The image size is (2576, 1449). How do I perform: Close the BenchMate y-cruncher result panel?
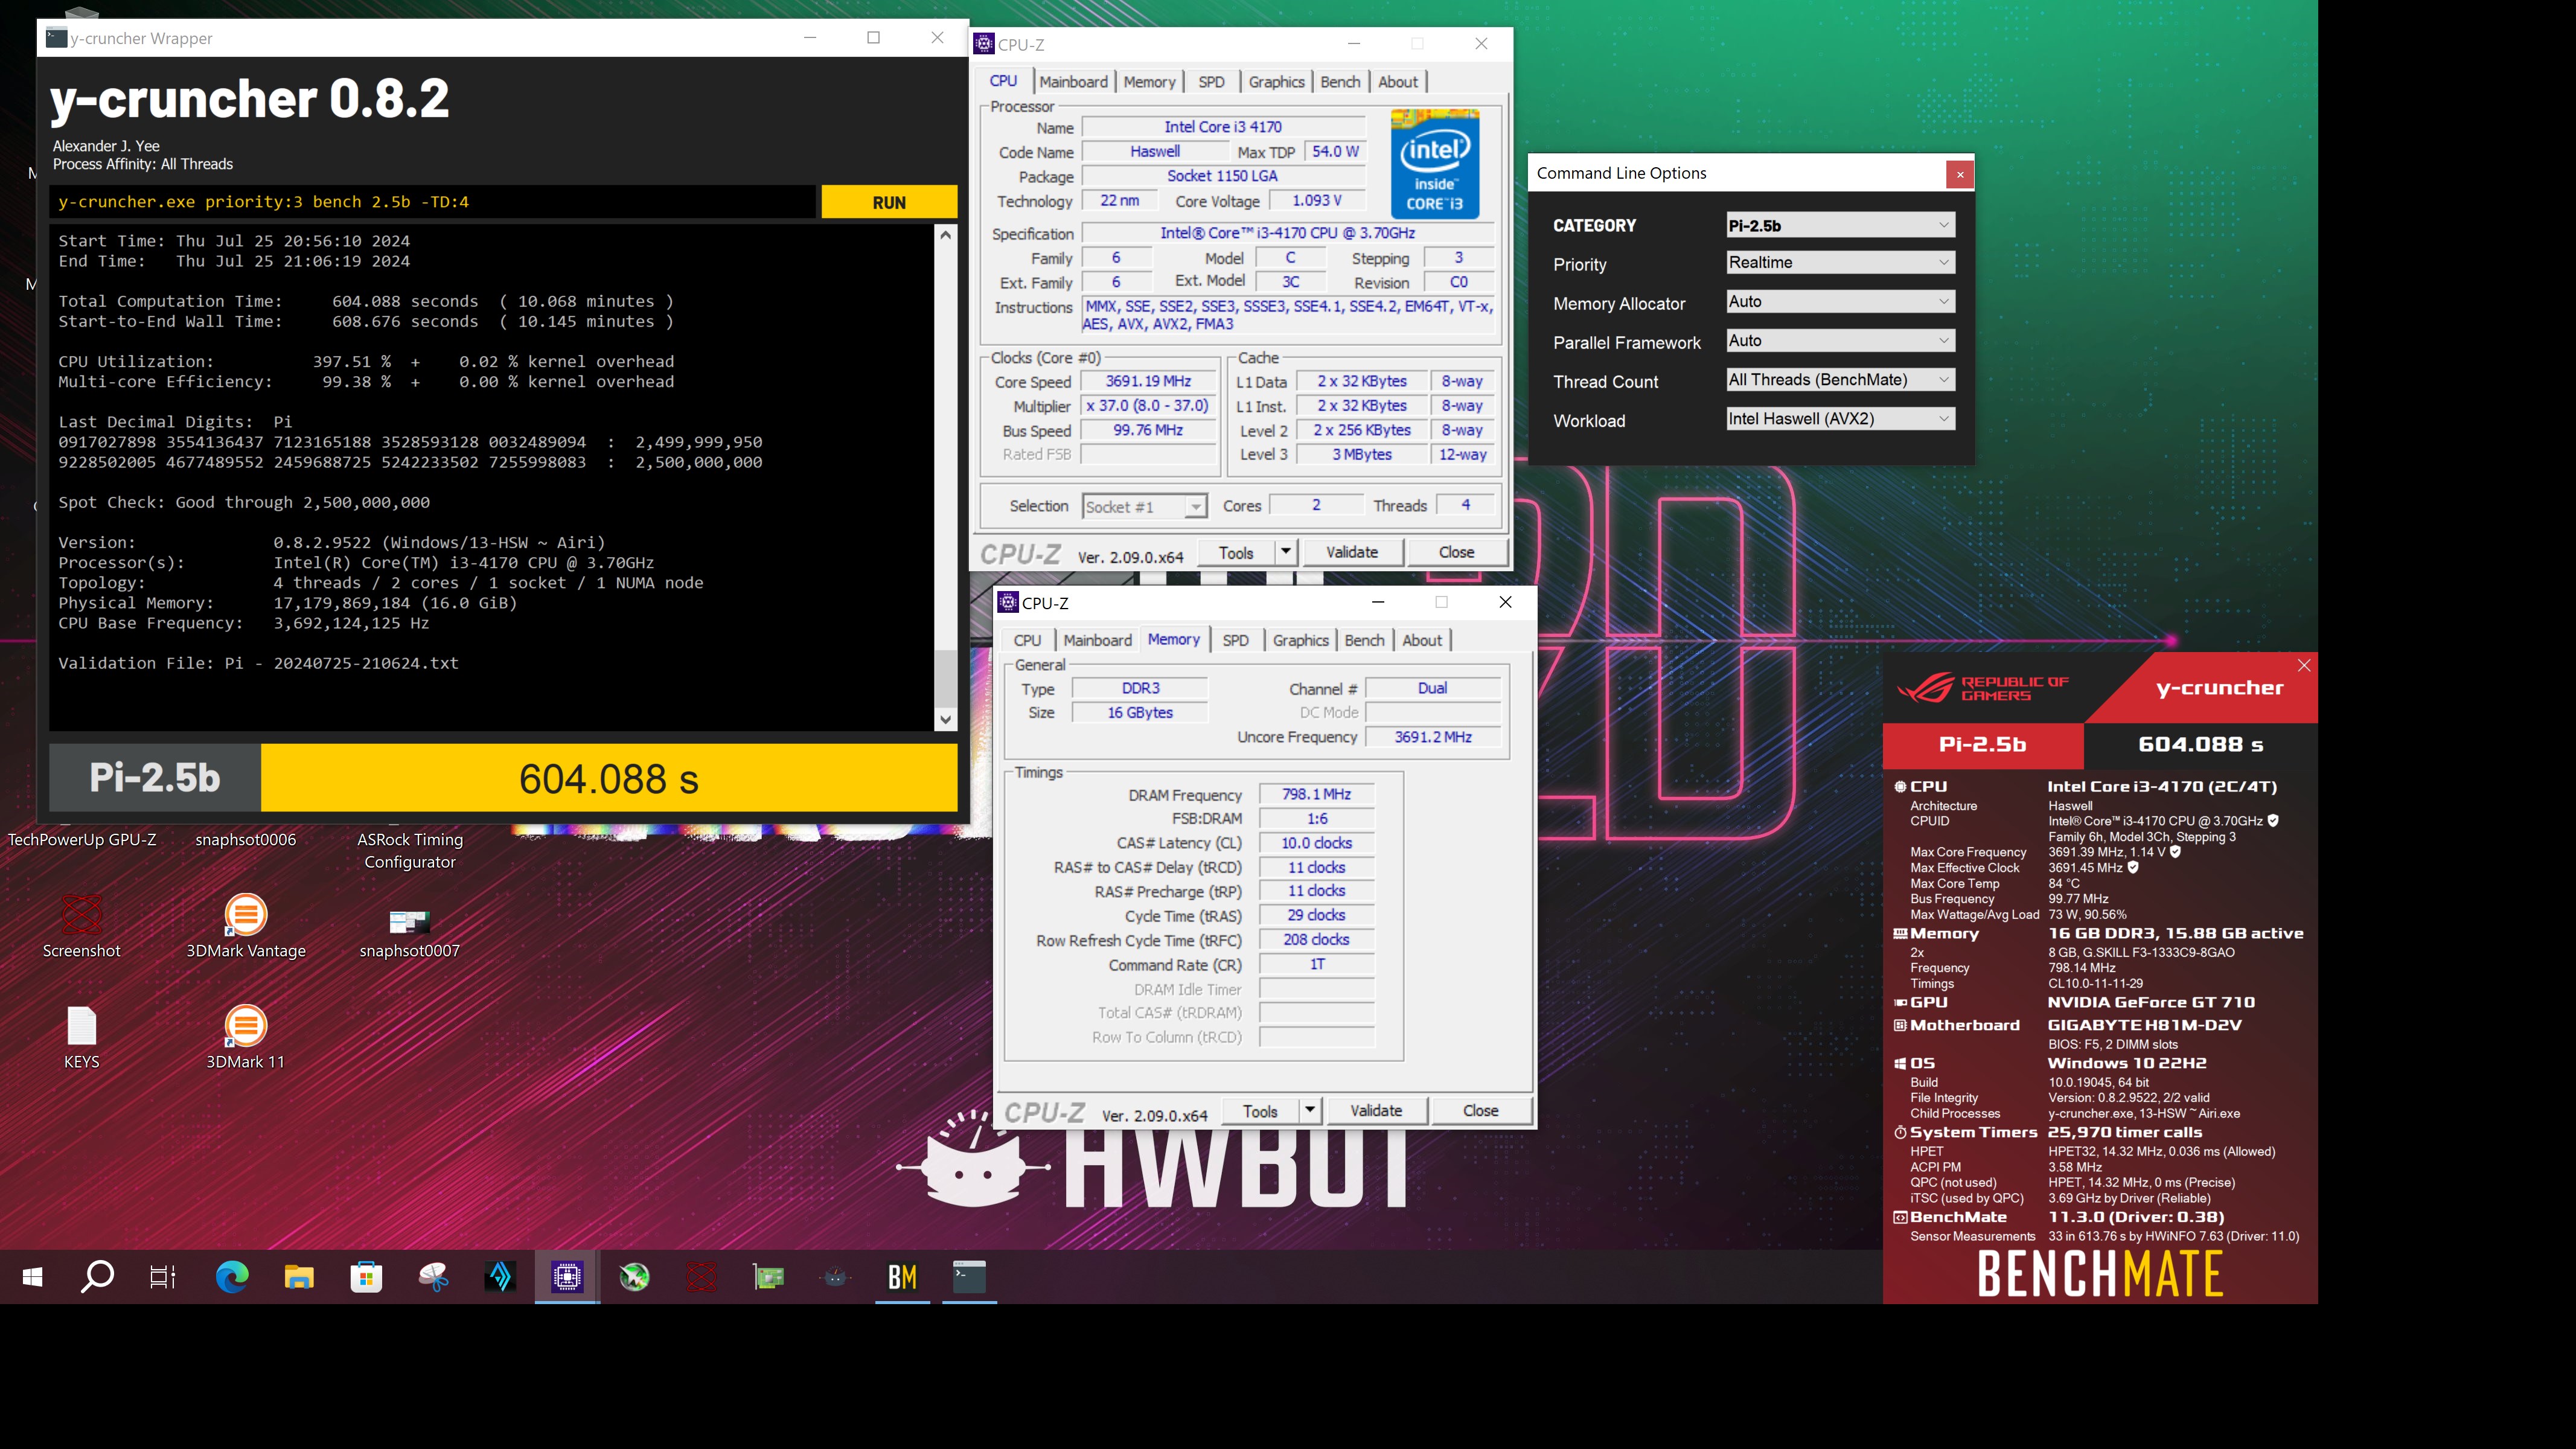click(2304, 665)
